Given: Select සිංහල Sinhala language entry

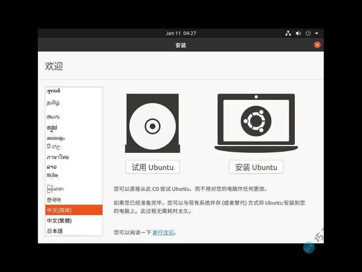Looking at the screenshot, I should (74, 147).
